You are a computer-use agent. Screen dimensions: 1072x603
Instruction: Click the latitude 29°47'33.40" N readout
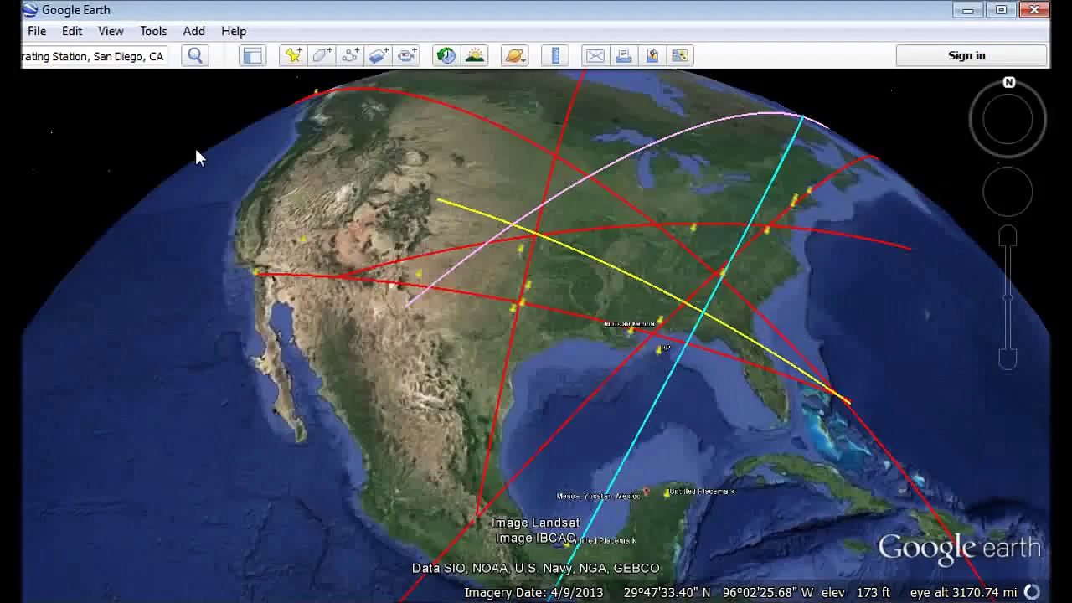point(667,592)
